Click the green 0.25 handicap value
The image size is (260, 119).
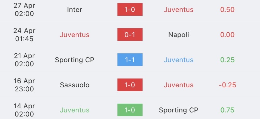coord(227,60)
